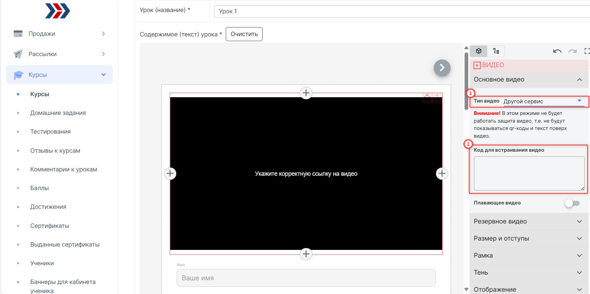This screenshot has height=294, width=590.
Task: Click plus icon on video's left edge
Action: [170, 173]
